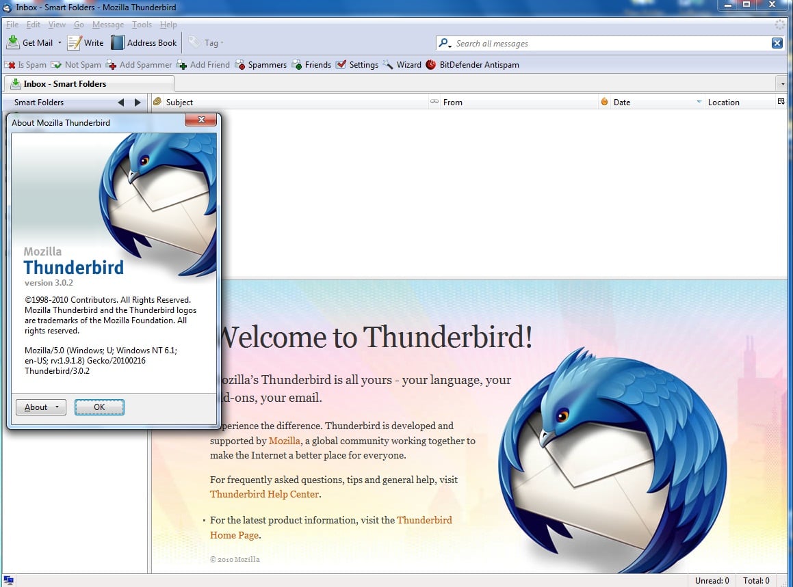This screenshot has width=793, height=587.
Task: Switch to previous folder view arrow
Action: pos(121,102)
